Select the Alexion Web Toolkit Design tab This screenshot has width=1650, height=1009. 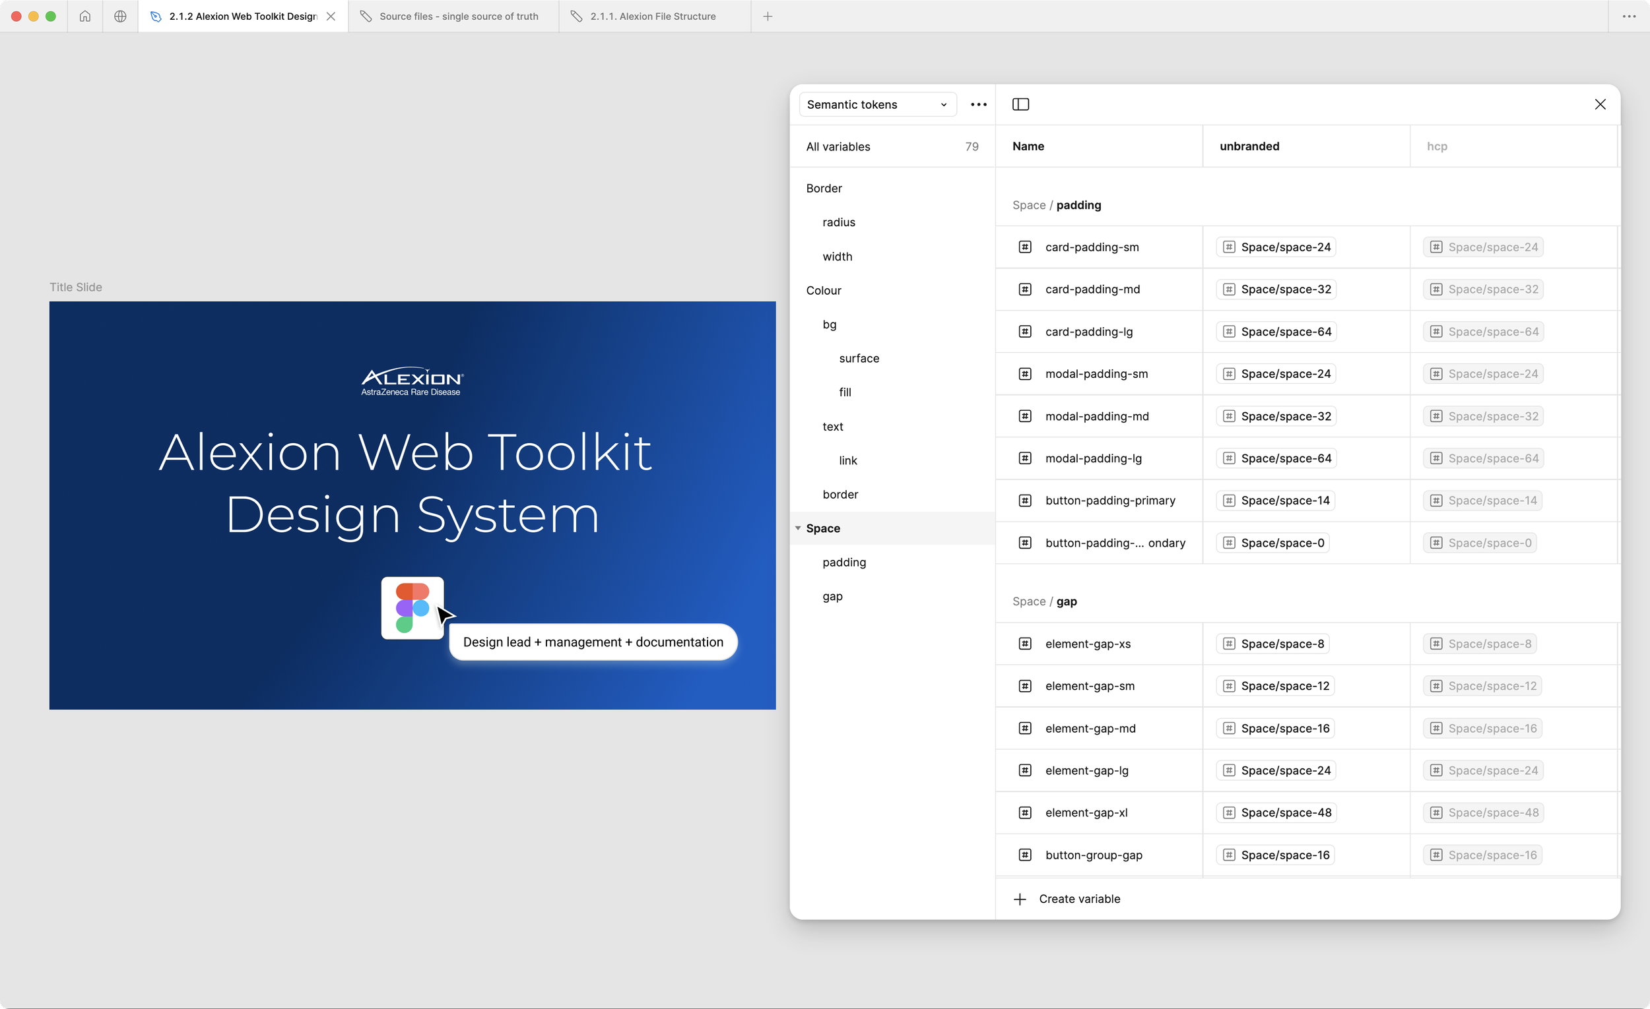pyautogui.click(x=243, y=16)
